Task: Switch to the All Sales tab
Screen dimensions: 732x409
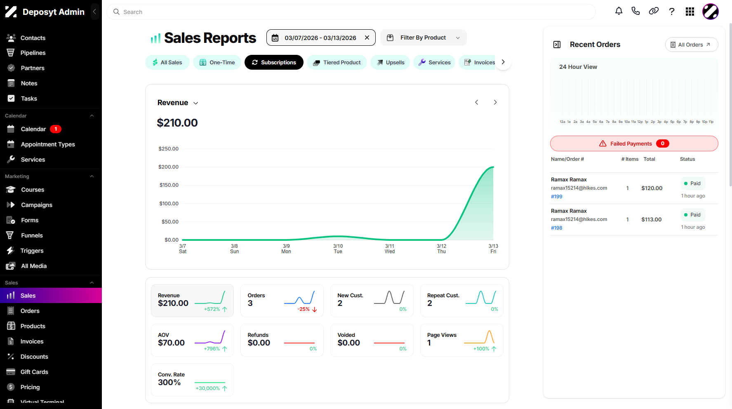Action: pos(167,62)
